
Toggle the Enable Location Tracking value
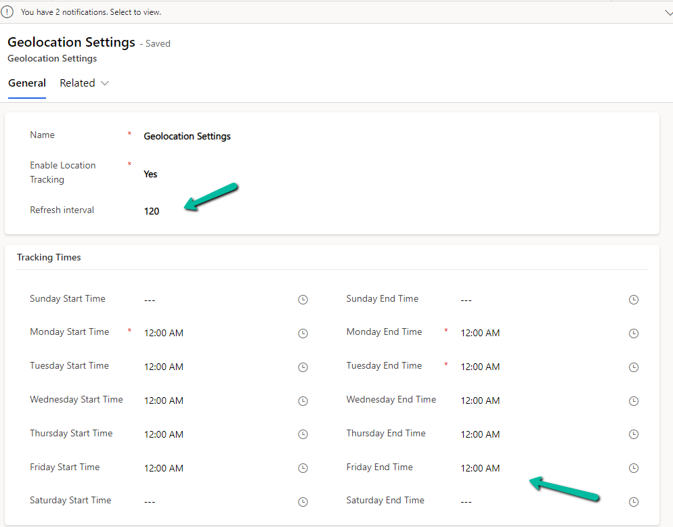(x=150, y=175)
